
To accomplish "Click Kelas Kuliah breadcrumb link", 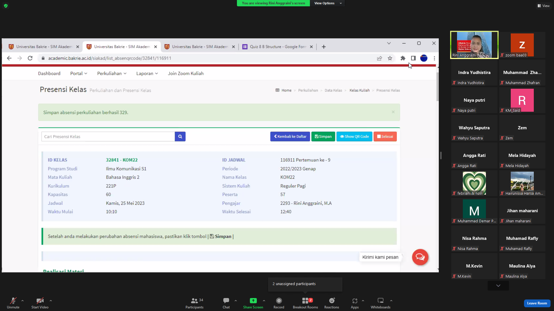I will 360,90.
